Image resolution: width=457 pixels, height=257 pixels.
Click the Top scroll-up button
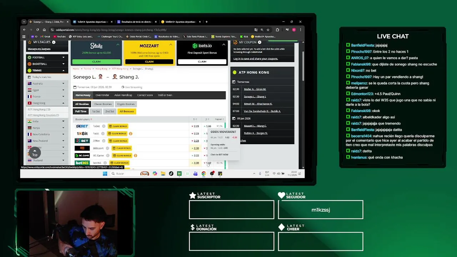(35, 153)
